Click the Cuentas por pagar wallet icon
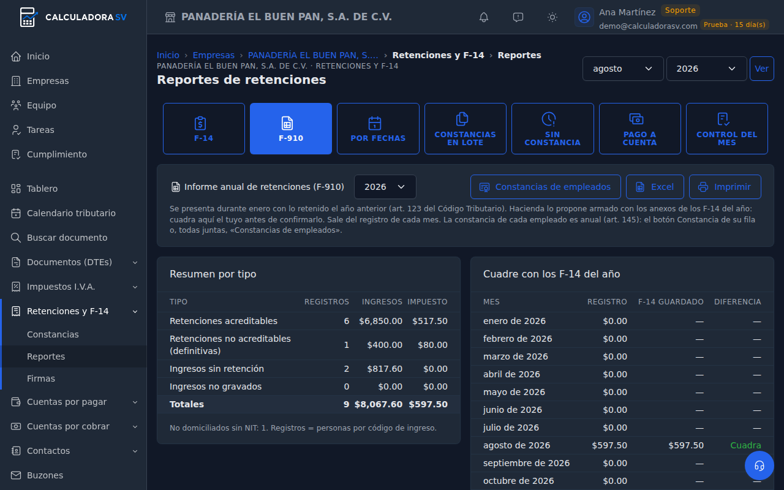784x490 pixels. tap(16, 402)
